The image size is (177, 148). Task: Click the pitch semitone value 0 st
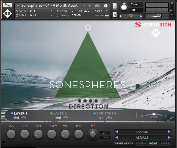click(x=105, y=133)
